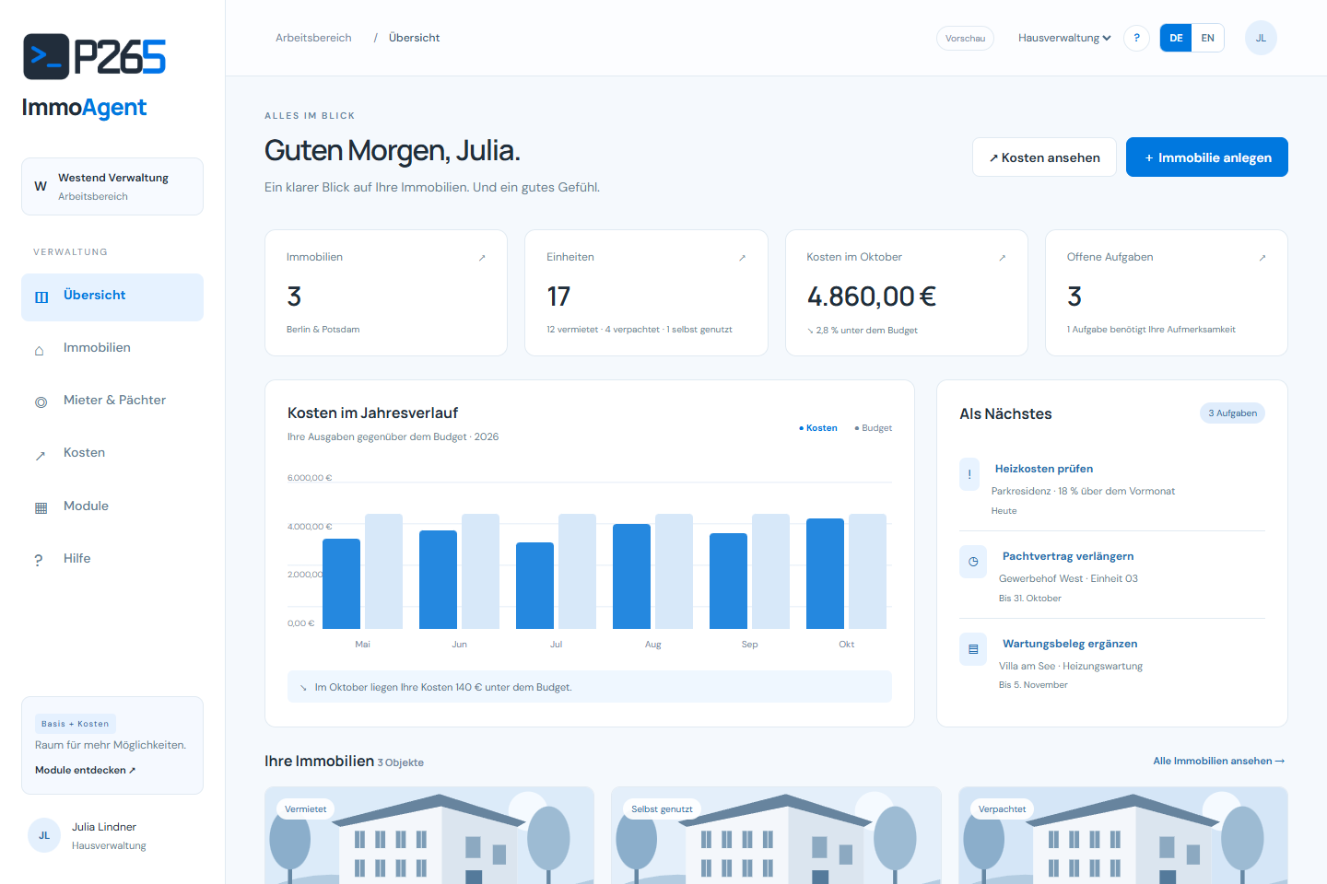Toggle the Kosten legend series
The height and width of the screenshot is (884, 1327).
[818, 428]
